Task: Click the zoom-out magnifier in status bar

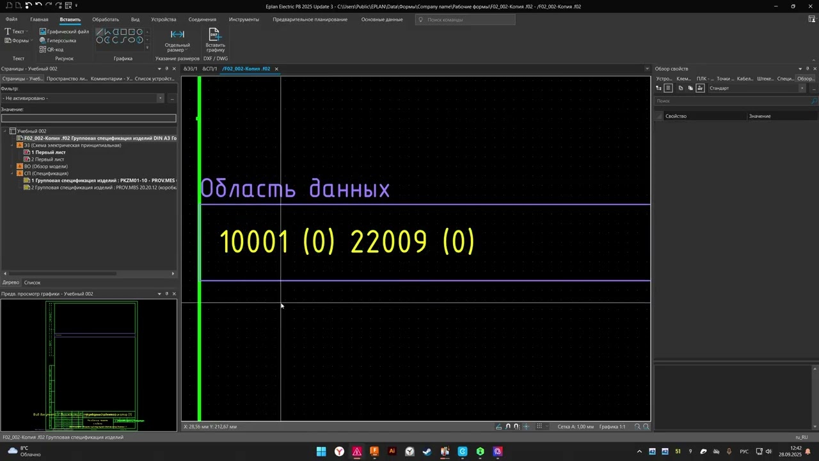Action: point(637,426)
